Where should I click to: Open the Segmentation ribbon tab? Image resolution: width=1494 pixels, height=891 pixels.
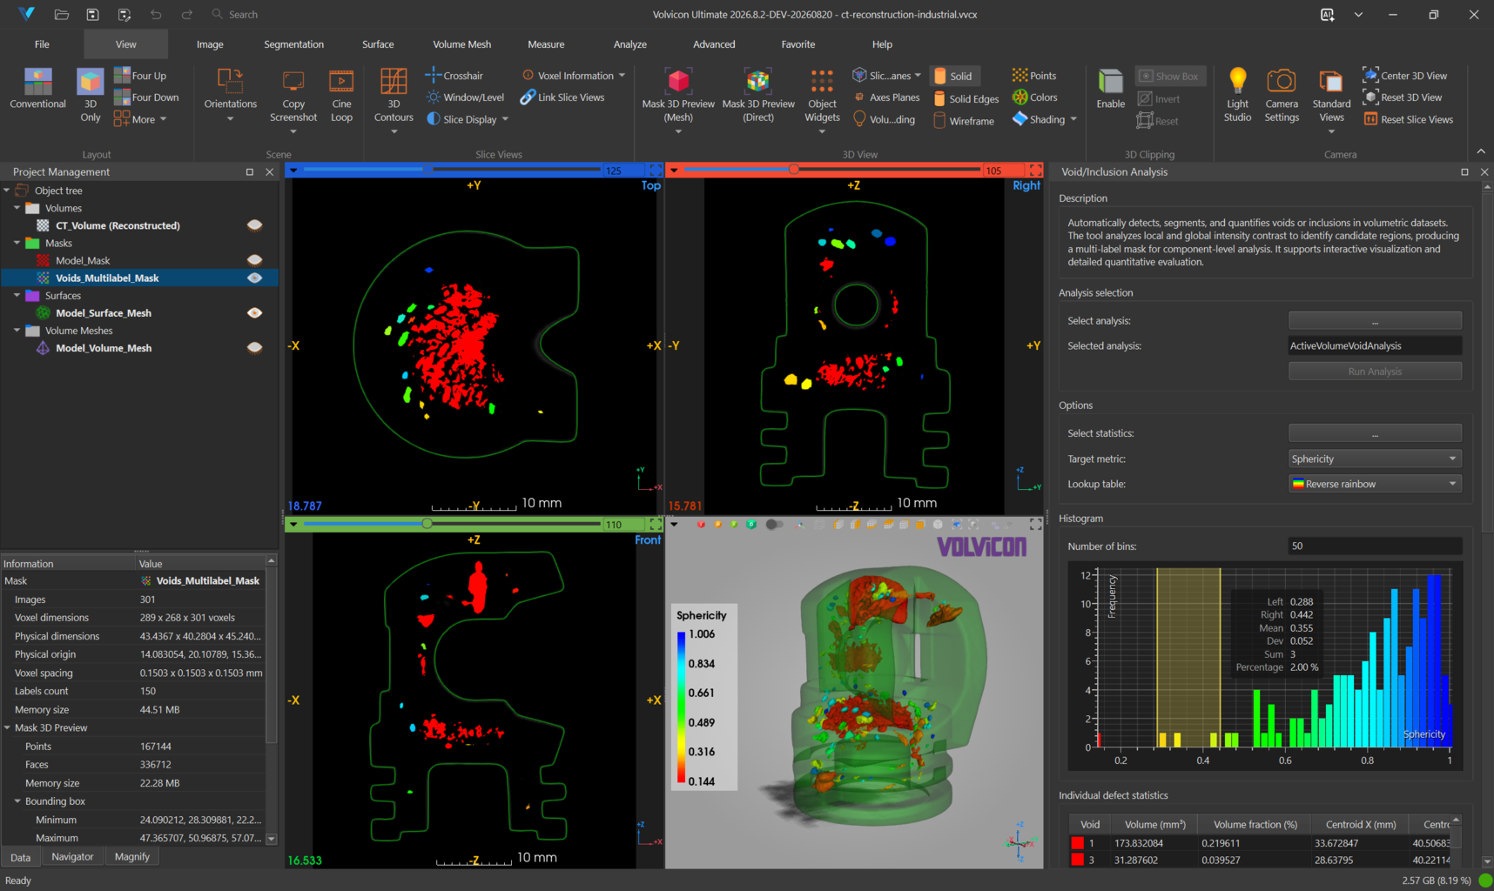coord(293,44)
